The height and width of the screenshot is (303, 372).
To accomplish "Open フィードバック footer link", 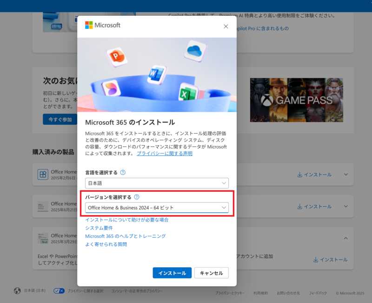I will coord(318,293).
